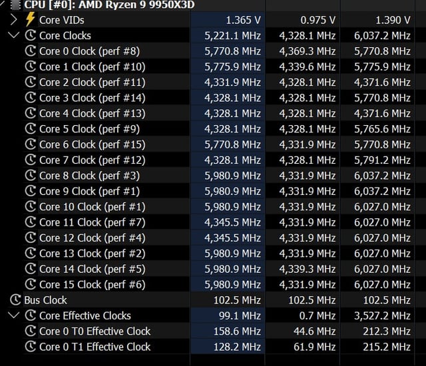Click the clock icon beside Core Clocks
Viewport: 426px width, 366px height.
31,35
